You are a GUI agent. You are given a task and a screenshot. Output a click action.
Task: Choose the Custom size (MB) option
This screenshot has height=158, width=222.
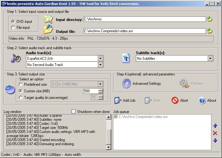click(x=21, y=91)
